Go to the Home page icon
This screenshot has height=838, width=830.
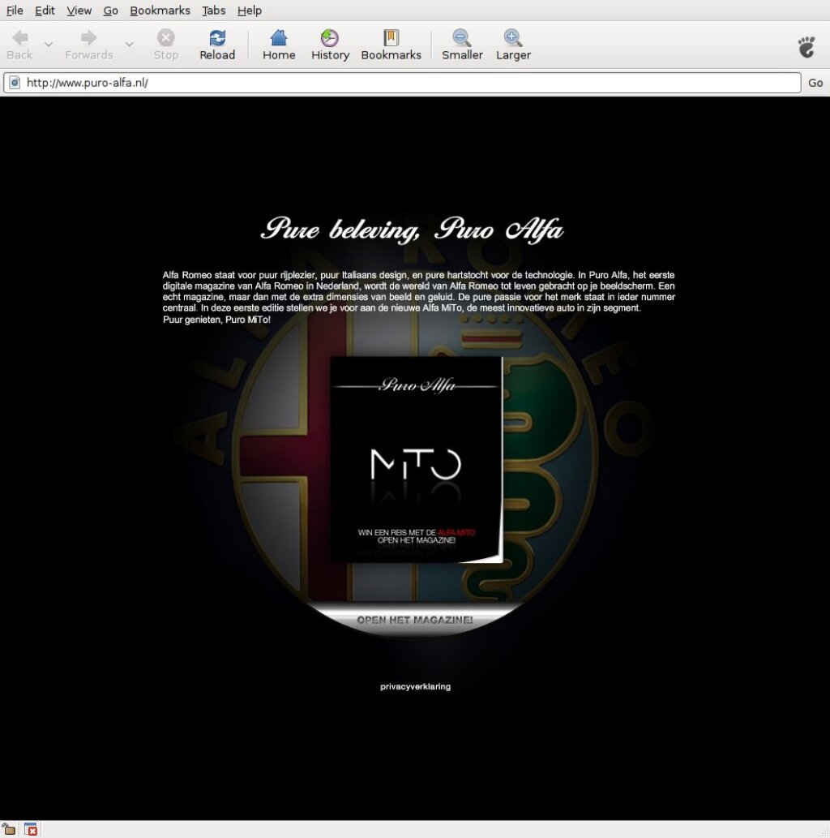(x=279, y=38)
